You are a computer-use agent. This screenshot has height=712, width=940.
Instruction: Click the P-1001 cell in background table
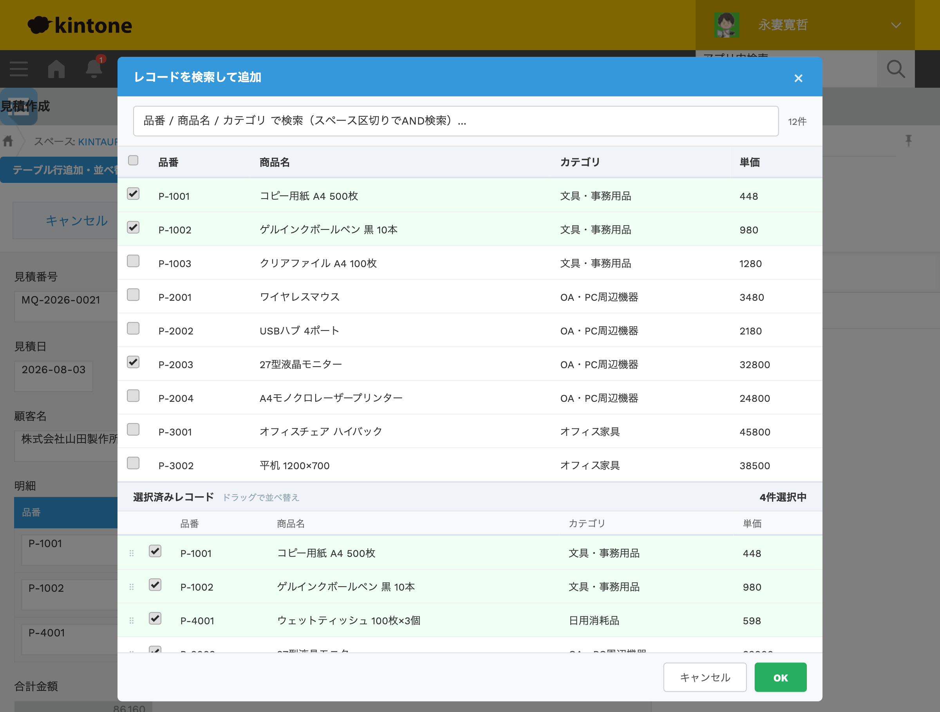(x=69, y=550)
